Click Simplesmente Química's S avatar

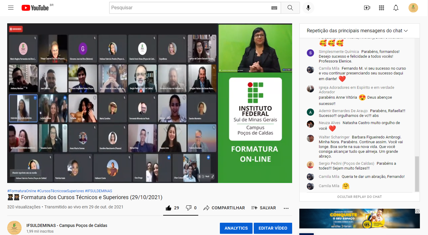point(310,53)
